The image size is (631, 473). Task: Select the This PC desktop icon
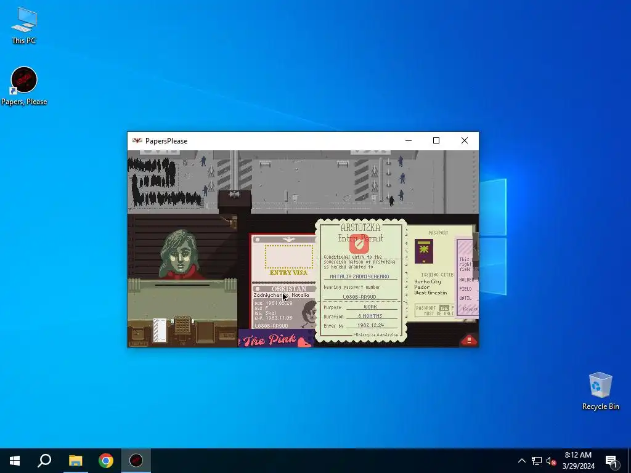pos(24,25)
